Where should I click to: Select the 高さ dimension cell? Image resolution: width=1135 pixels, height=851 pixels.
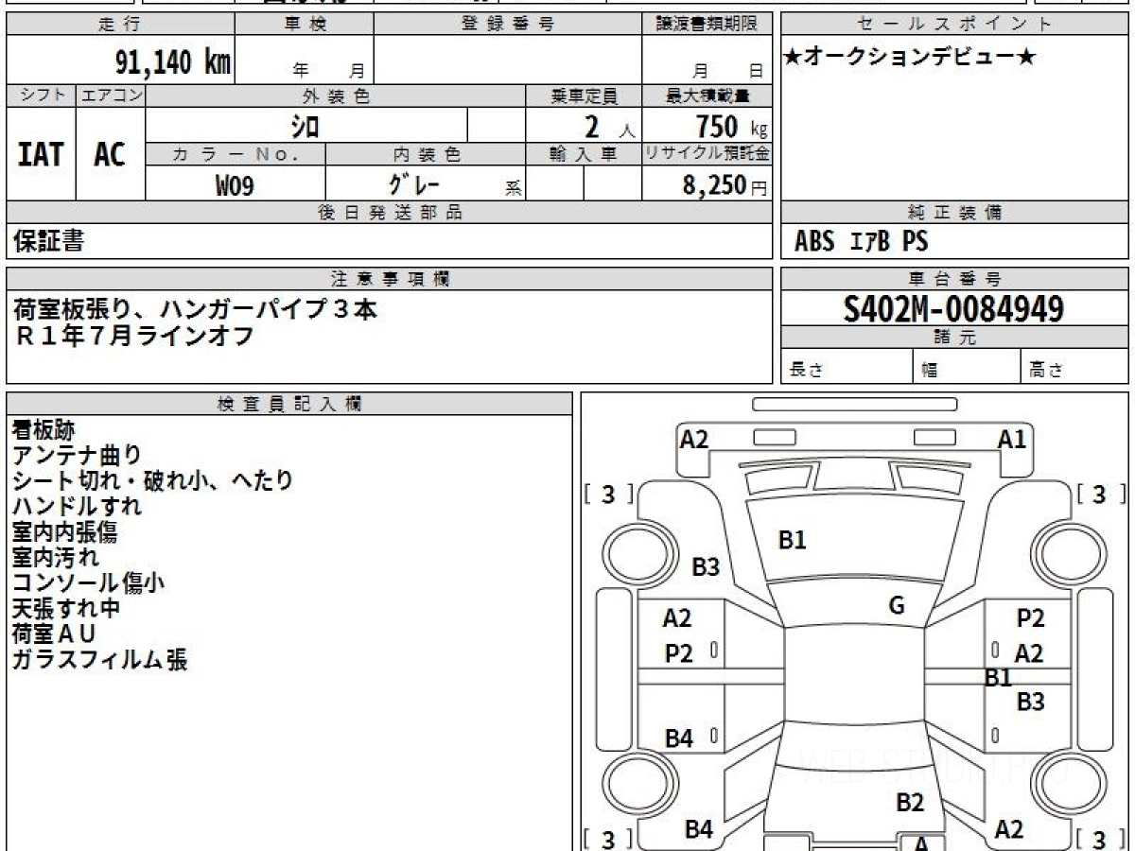click(x=1075, y=367)
